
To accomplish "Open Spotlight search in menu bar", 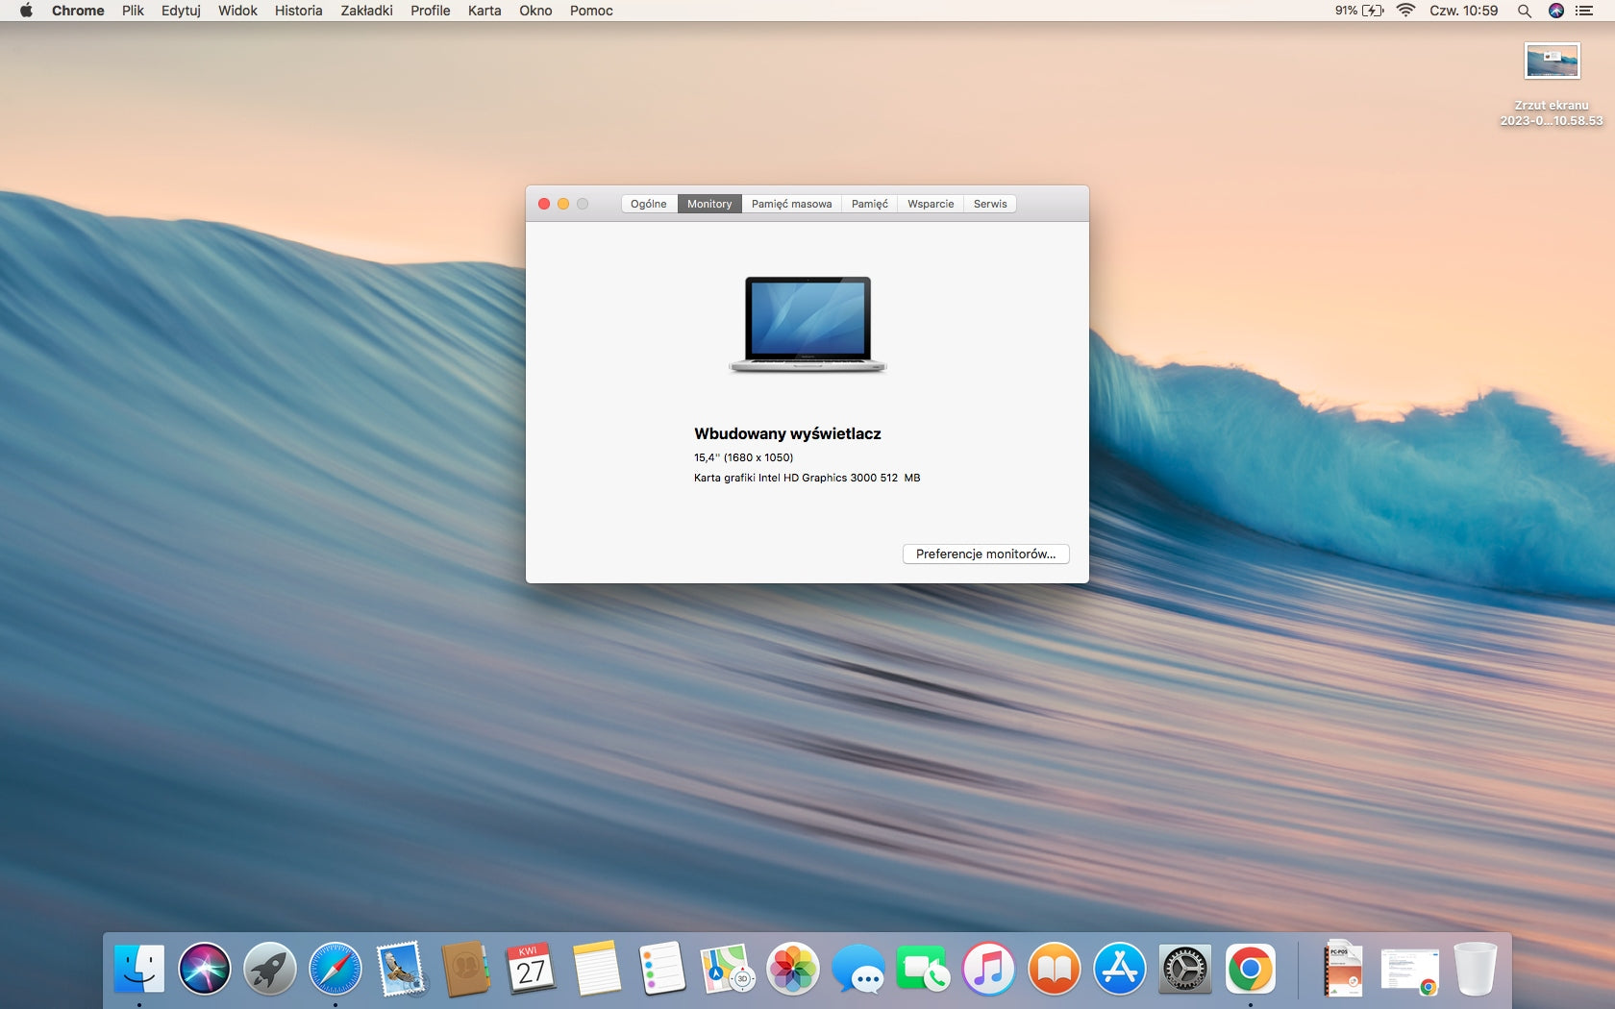I will pos(1524,11).
